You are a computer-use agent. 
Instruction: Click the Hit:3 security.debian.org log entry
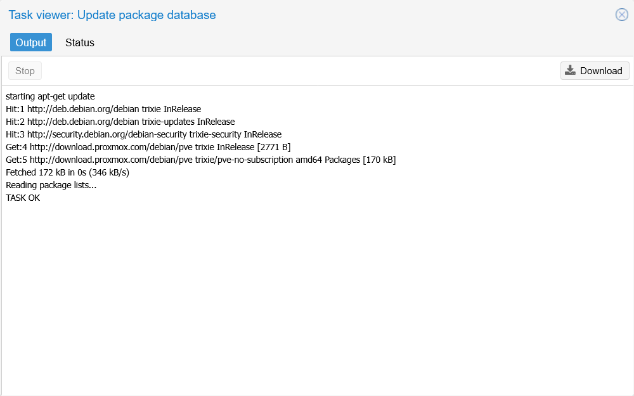coord(143,134)
